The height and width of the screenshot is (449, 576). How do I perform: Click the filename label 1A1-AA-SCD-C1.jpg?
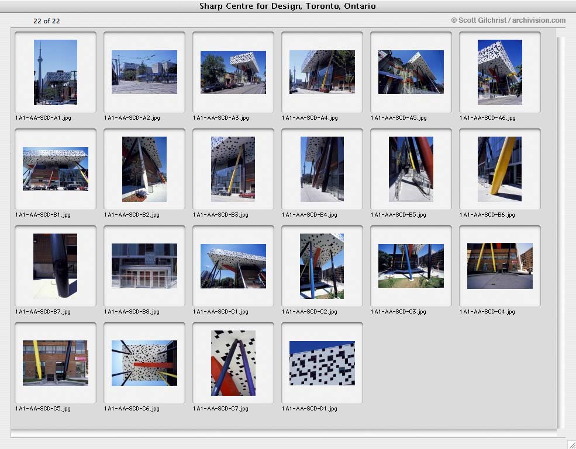[221, 311]
